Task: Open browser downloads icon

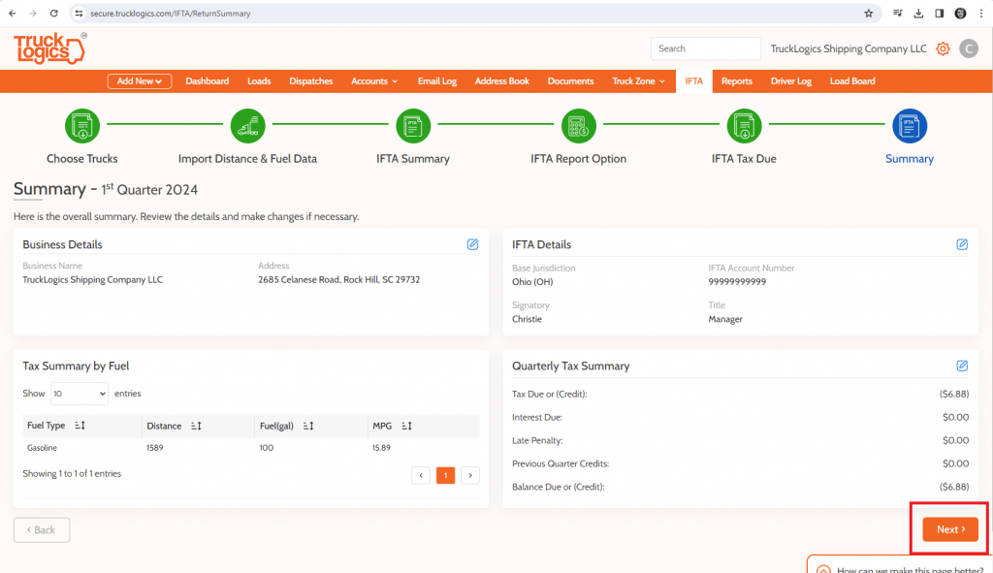Action: pos(918,14)
